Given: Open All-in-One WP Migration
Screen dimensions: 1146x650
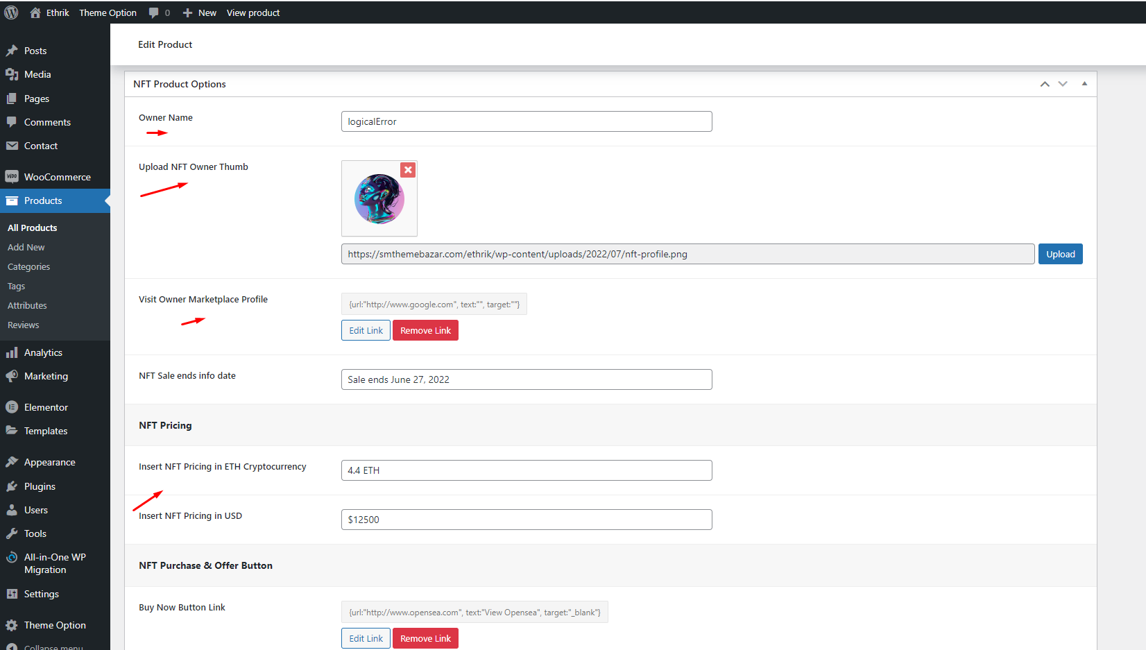Looking at the screenshot, I should 55,563.
